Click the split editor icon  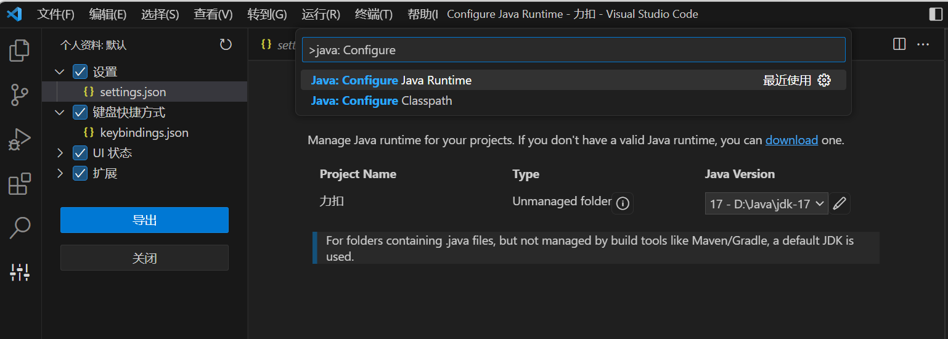coord(899,44)
